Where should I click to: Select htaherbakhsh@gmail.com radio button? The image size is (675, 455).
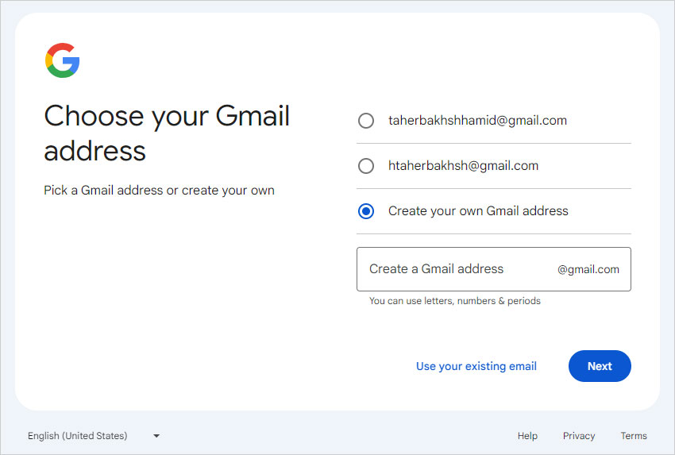(x=366, y=166)
